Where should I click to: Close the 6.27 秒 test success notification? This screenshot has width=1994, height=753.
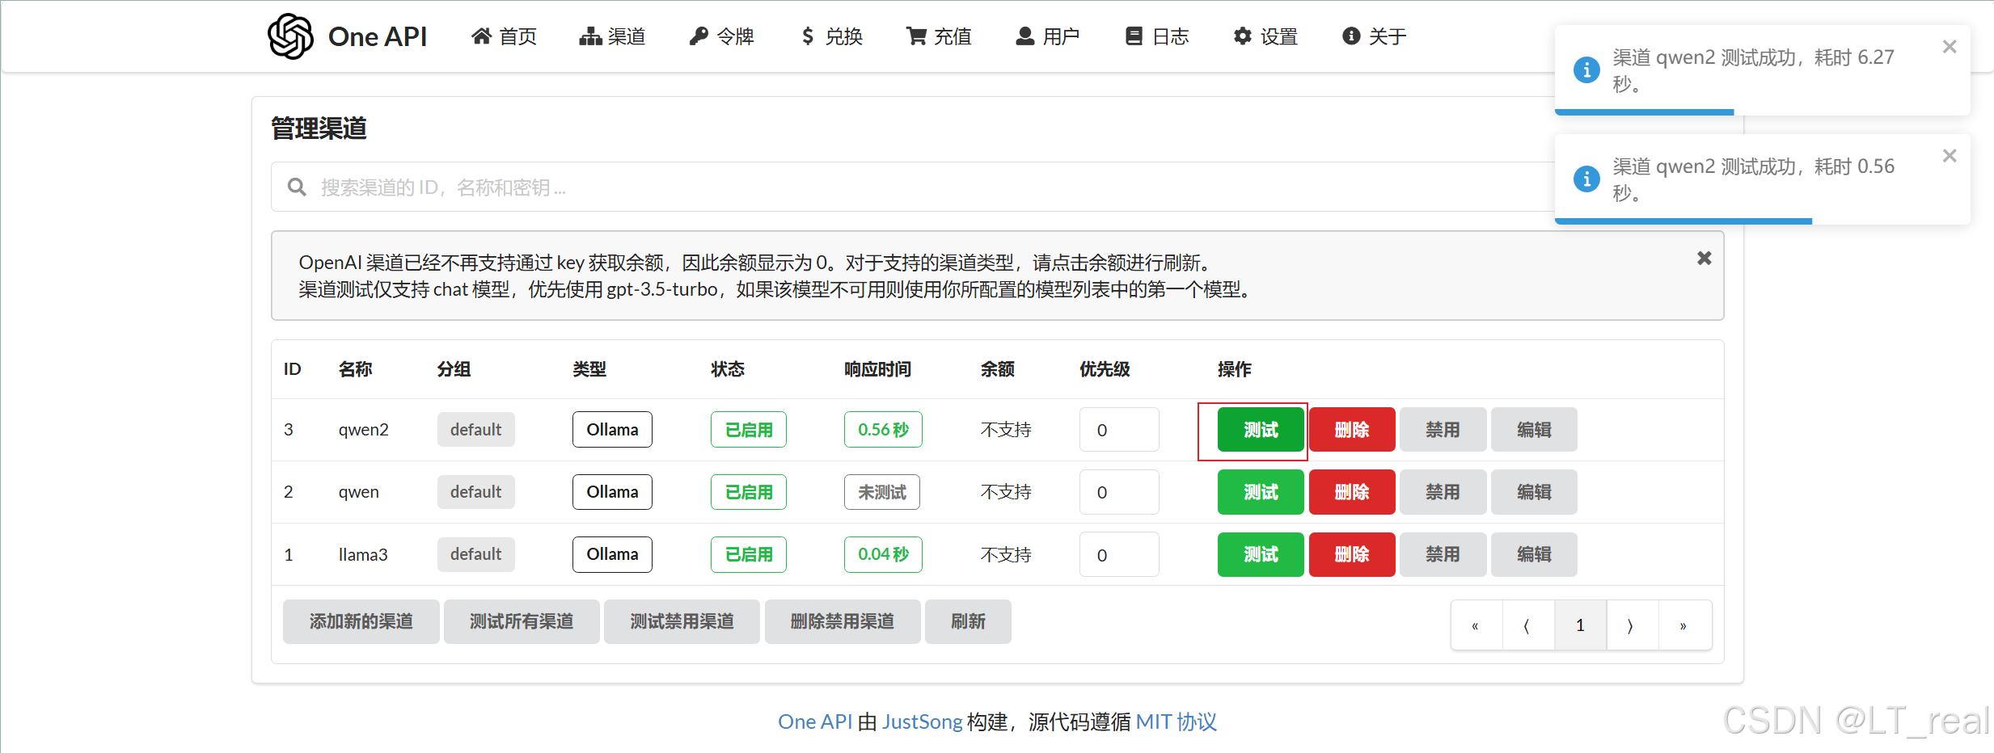point(1950,47)
